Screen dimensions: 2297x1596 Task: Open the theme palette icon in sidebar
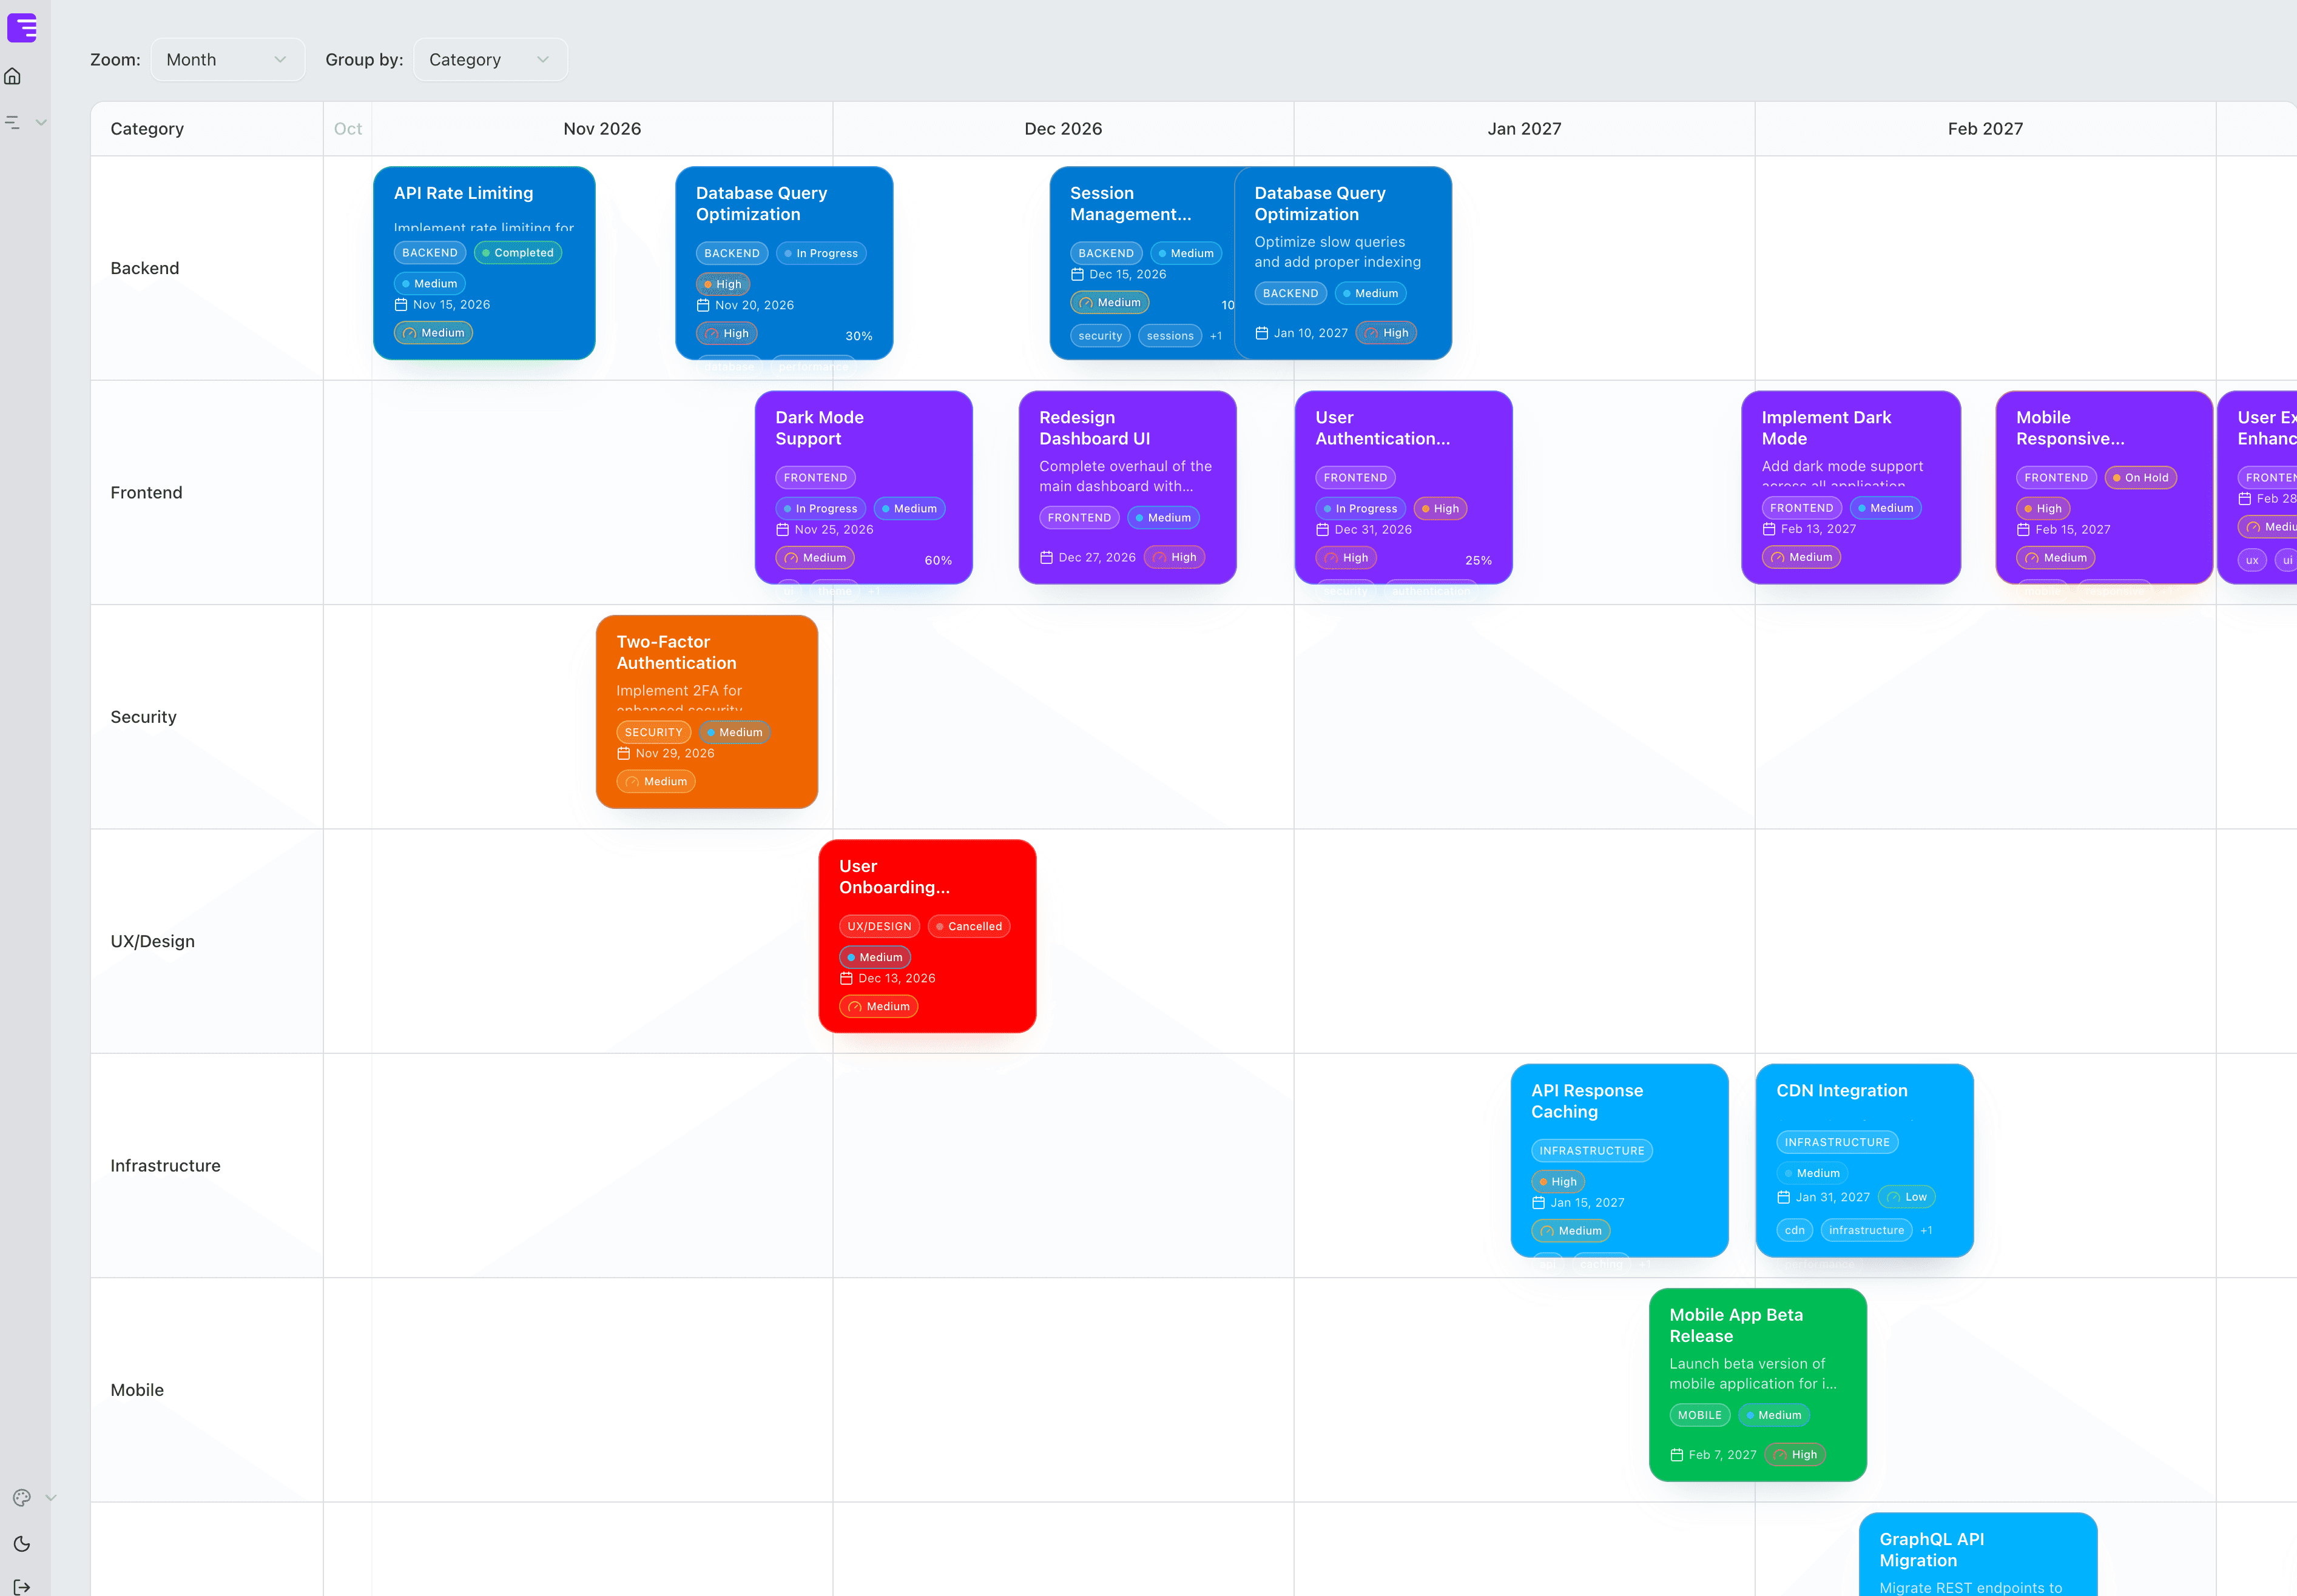pyautogui.click(x=22, y=1497)
